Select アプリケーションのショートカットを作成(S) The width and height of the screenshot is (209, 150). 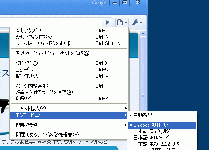pos(69,53)
